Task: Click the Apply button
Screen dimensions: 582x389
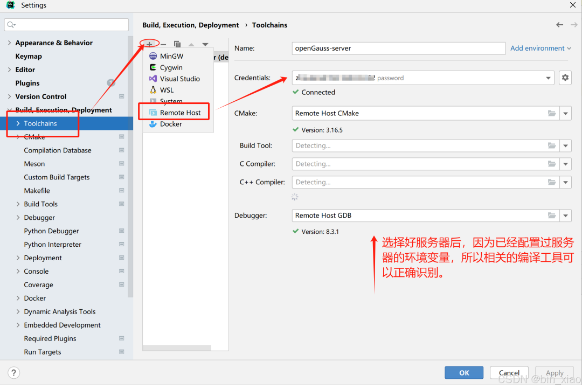Action: (555, 373)
